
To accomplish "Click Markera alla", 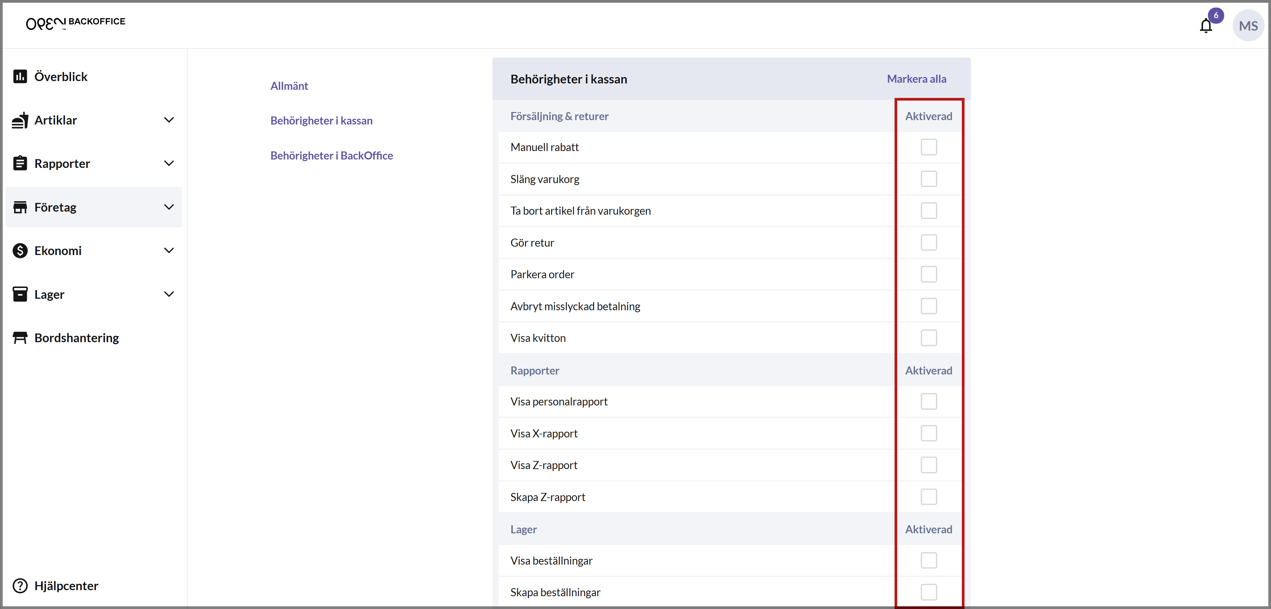I will (x=916, y=79).
